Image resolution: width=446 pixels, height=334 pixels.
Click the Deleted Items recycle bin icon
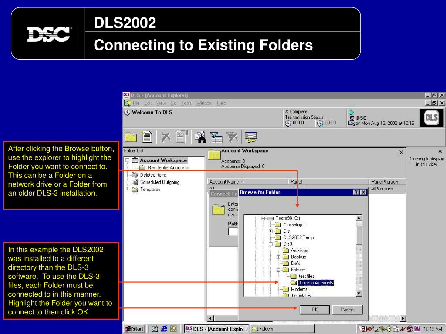[x=135, y=175]
